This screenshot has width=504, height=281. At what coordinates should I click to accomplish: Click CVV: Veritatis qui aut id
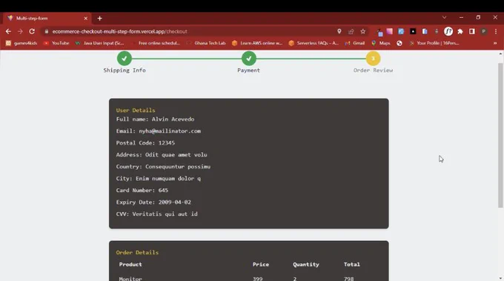(x=157, y=214)
